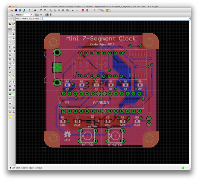Screen dimensions: 199x181
Task: Select the Replace part tool
Action: [13, 51]
